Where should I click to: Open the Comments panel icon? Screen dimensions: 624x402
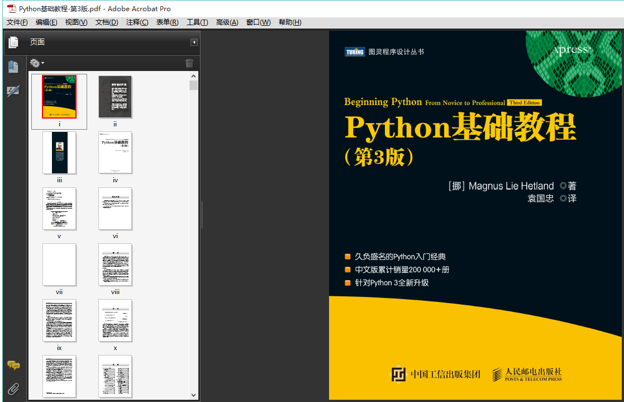(13, 365)
